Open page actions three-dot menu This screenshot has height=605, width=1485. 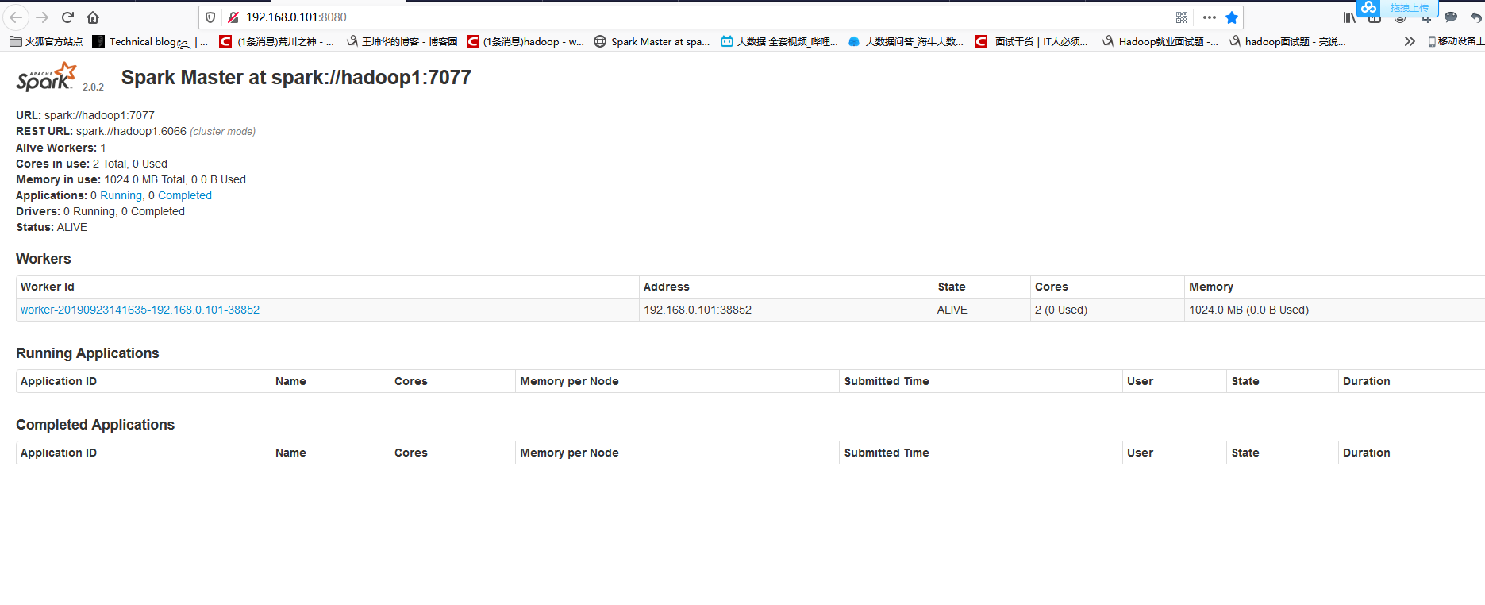(x=1210, y=17)
